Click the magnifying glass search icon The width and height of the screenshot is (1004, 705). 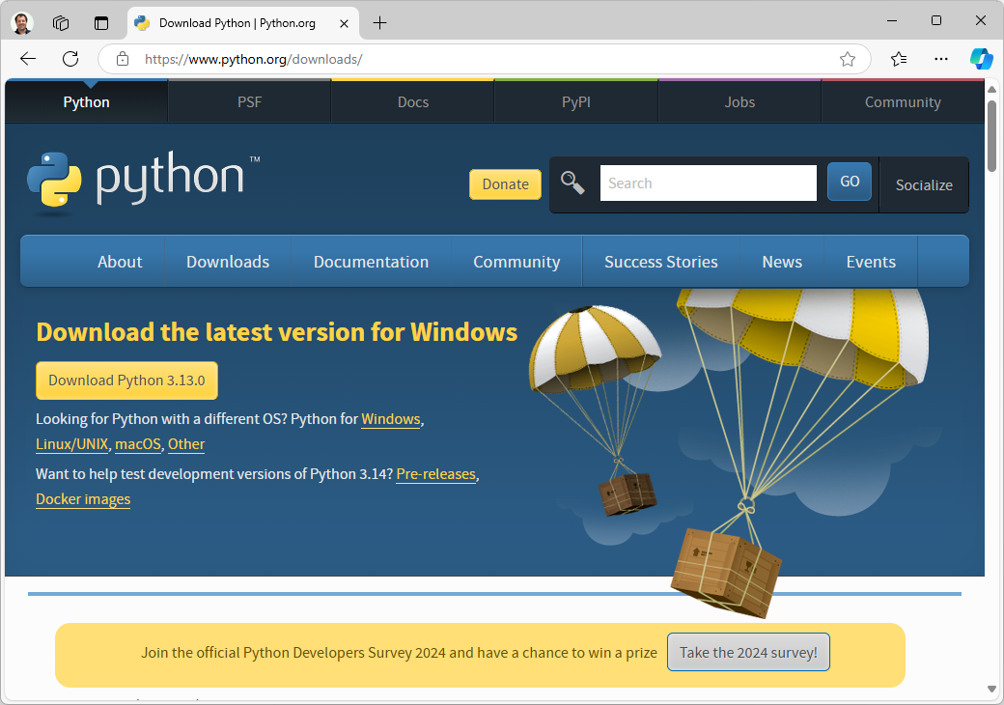(x=572, y=183)
